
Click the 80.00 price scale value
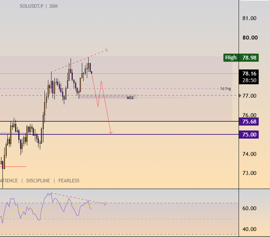point(250,38)
